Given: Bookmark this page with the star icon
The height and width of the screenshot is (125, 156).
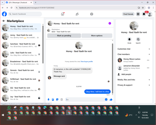Looking at the screenshot, I should pos(143,8).
